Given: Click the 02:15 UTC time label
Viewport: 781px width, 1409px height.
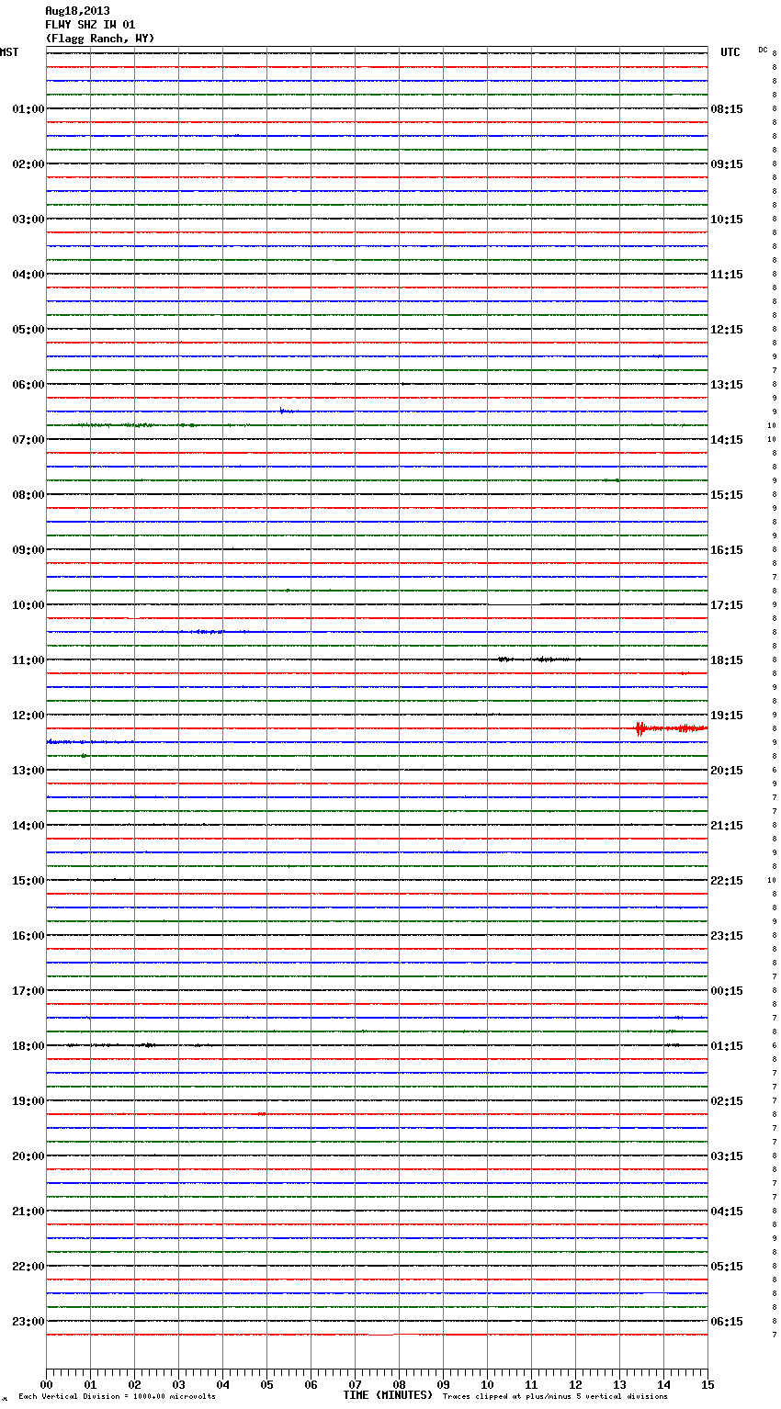Looking at the screenshot, I should click(727, 1101).
